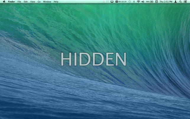
Task: Expand the Thu 2:51 PM clock menu
Action: coord(166,2)
